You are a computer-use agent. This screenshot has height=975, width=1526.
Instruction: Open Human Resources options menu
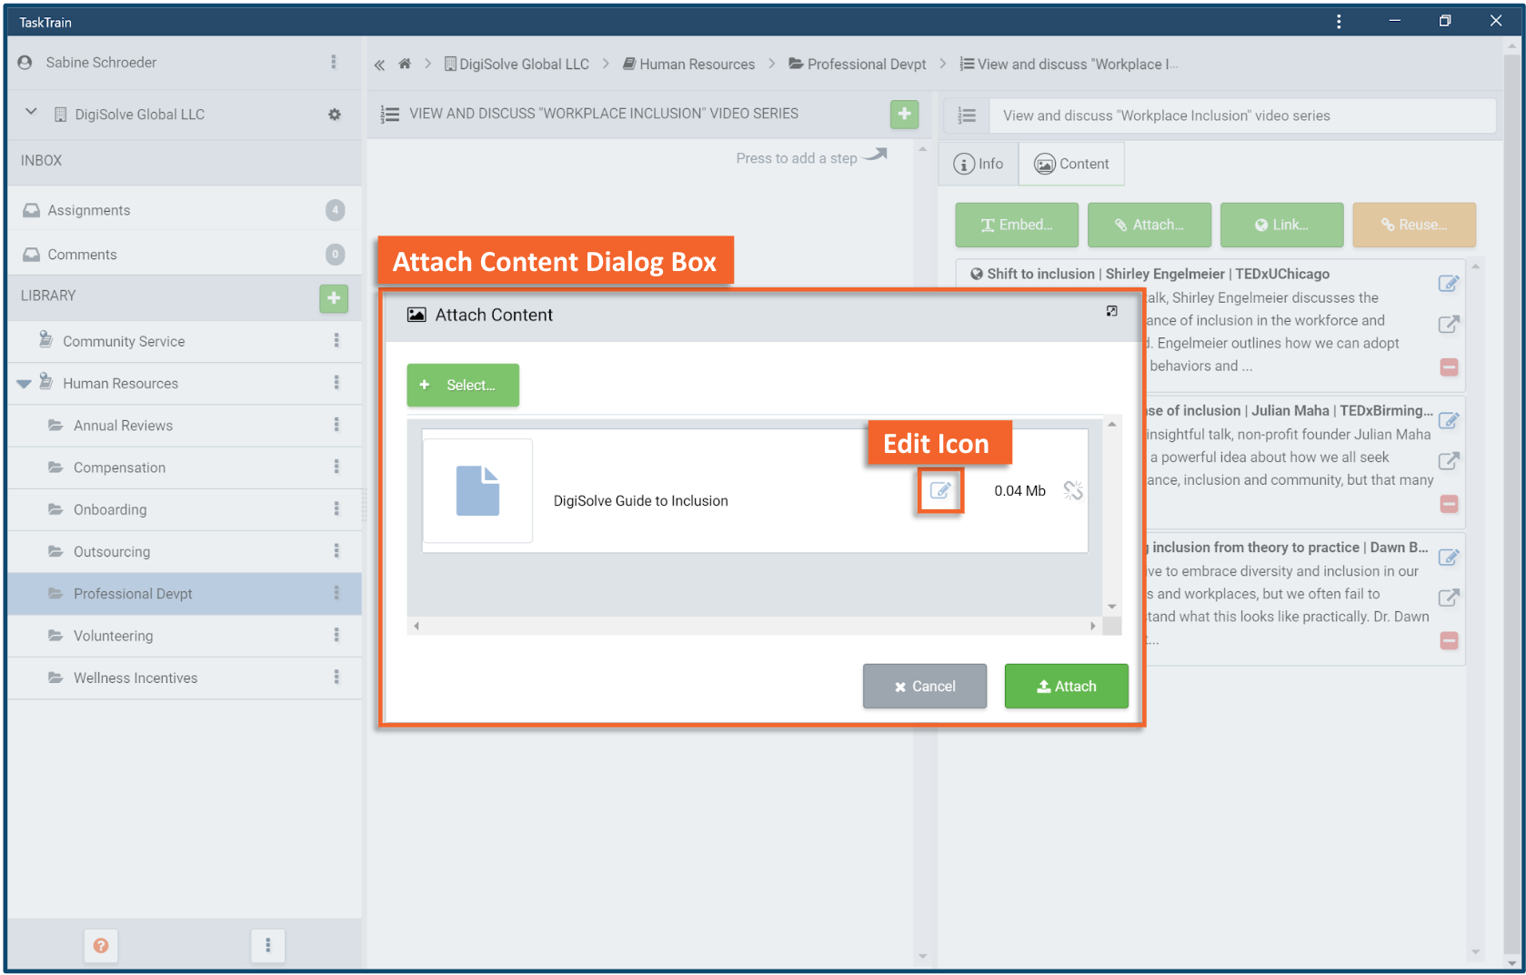click(x=336, y=383)
